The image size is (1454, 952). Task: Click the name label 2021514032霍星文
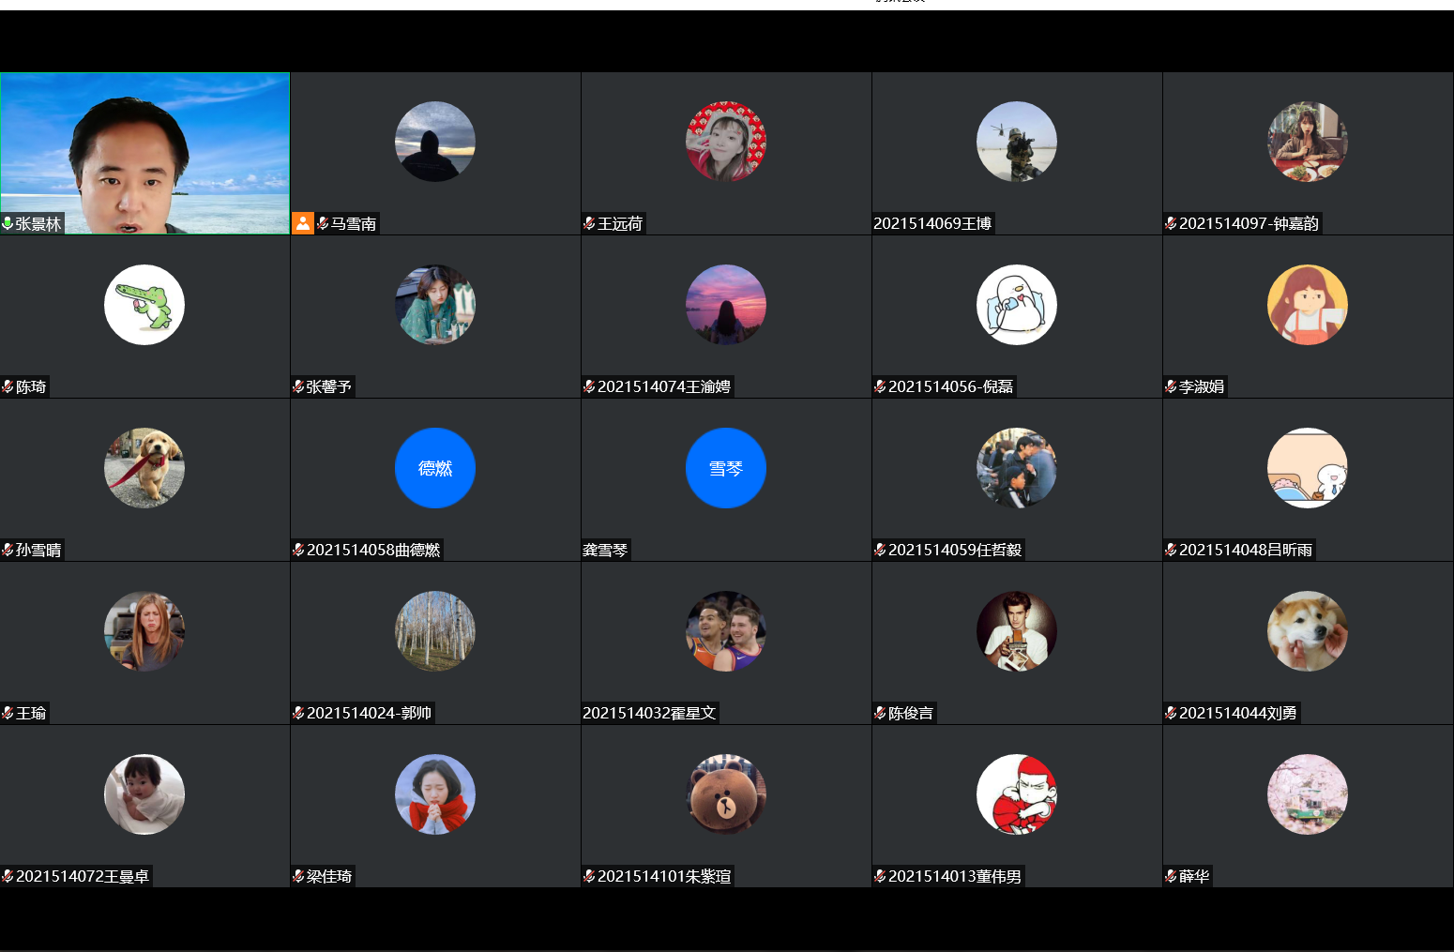[x=649, y=713]
